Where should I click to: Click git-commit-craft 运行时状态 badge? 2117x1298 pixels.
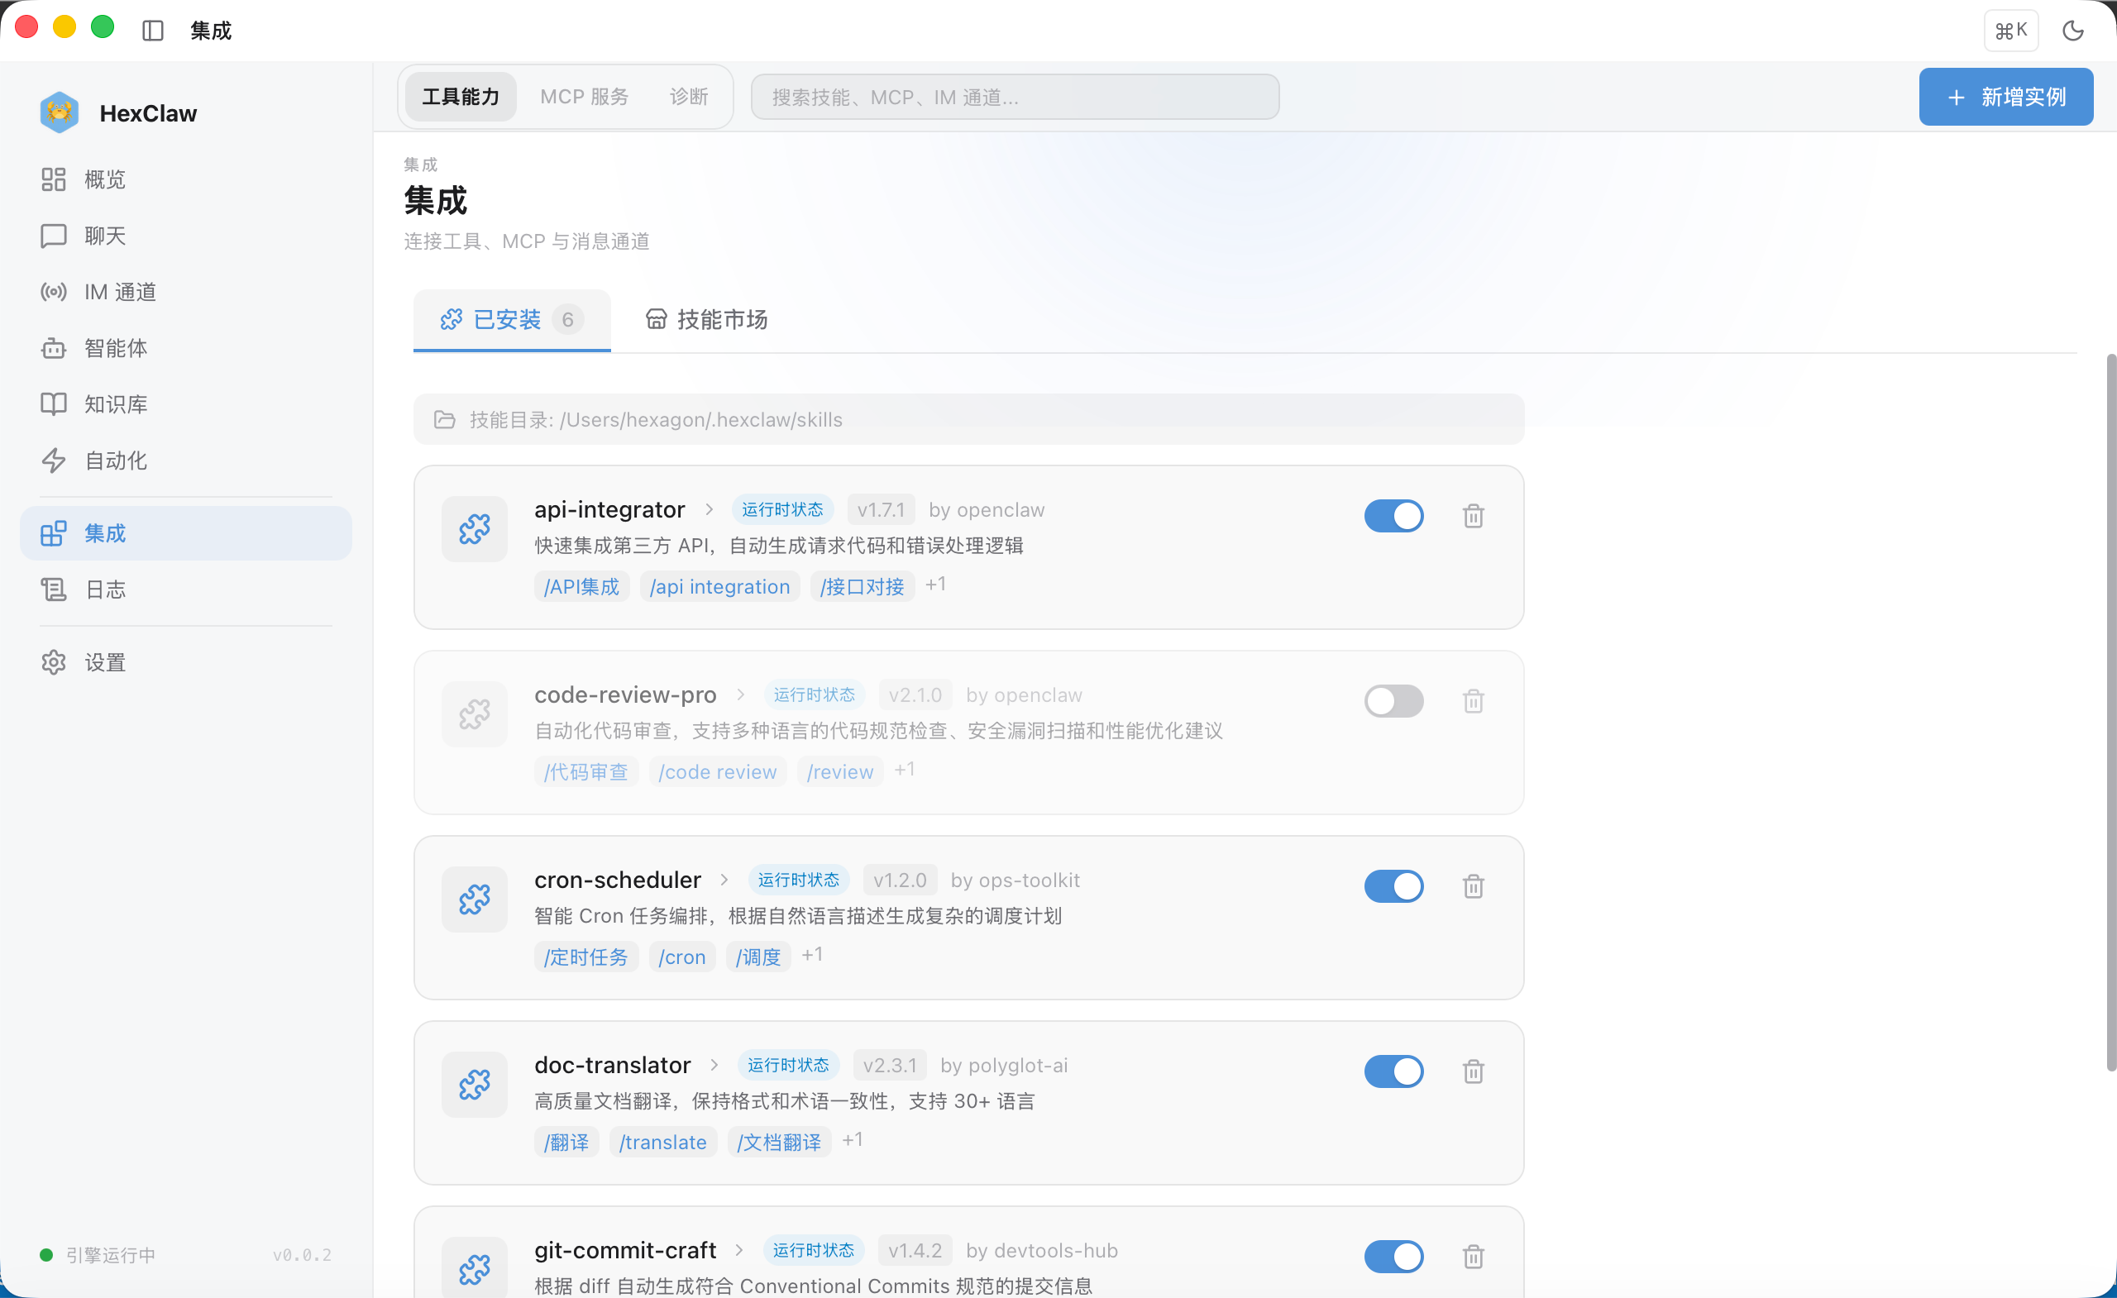[814, 1250]
